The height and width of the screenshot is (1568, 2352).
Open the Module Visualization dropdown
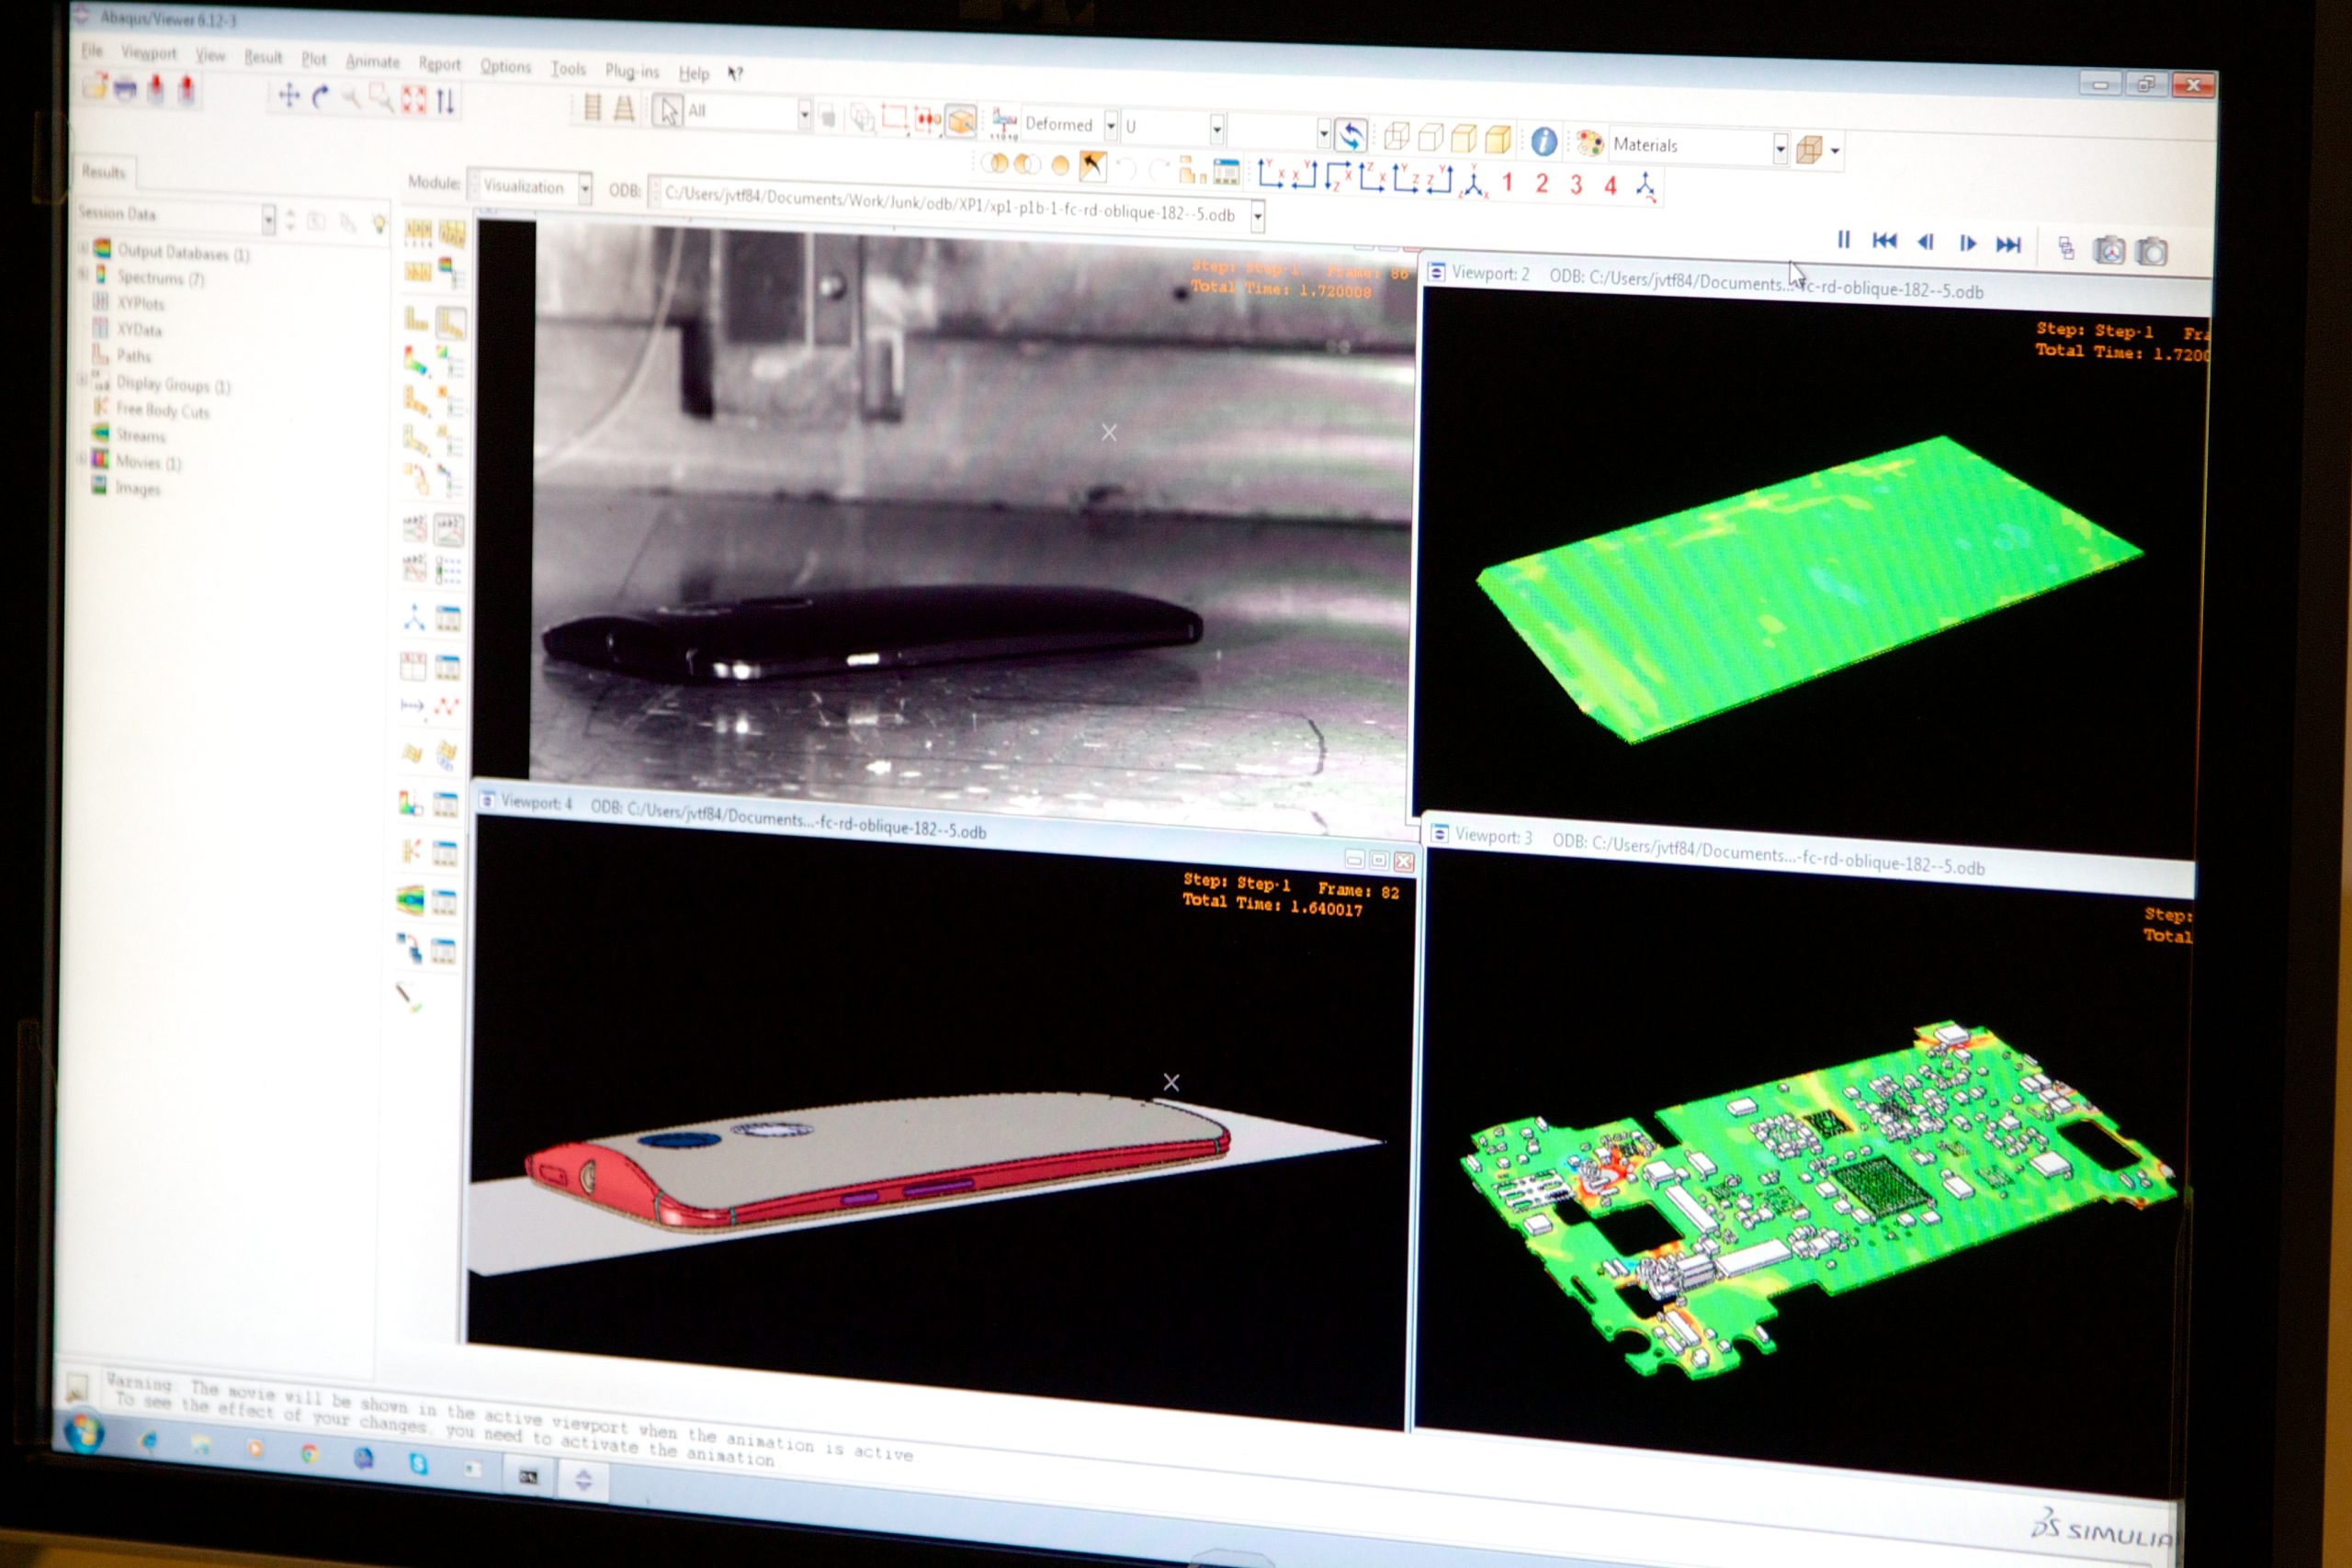point(585,187)
